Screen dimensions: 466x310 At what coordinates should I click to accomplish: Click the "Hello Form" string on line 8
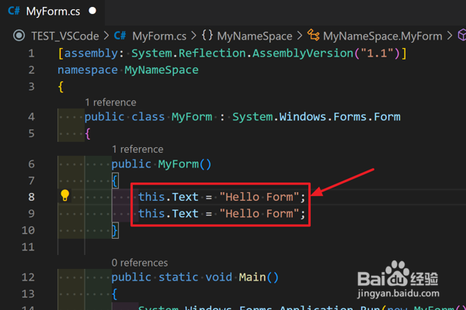(259, 198)
